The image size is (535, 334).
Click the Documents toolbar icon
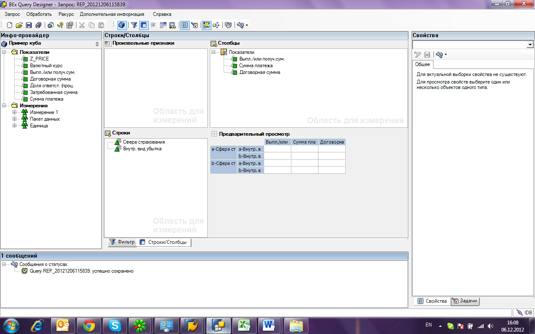pos(228,25)
